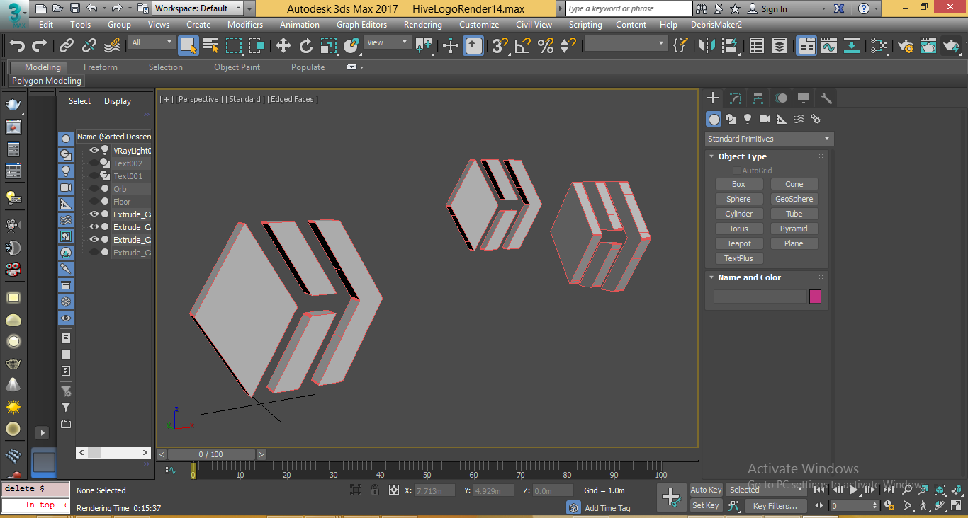This screenshot has height=518, width=968.
Task: Show Lights category in Create panel
Action: (748, 119)
